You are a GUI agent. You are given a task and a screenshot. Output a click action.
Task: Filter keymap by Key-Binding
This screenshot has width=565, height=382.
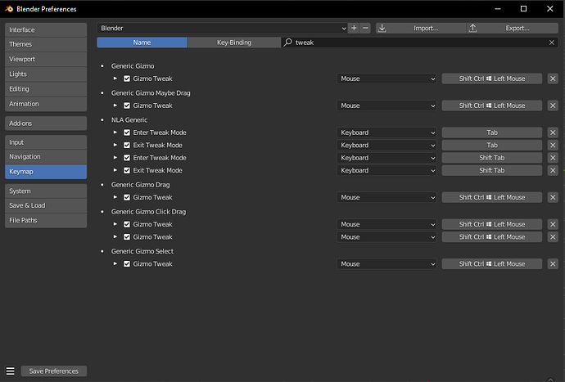(x=234, y=43)
